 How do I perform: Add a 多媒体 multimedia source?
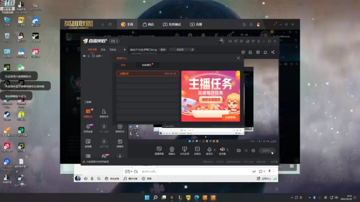[x=197, y=151]
